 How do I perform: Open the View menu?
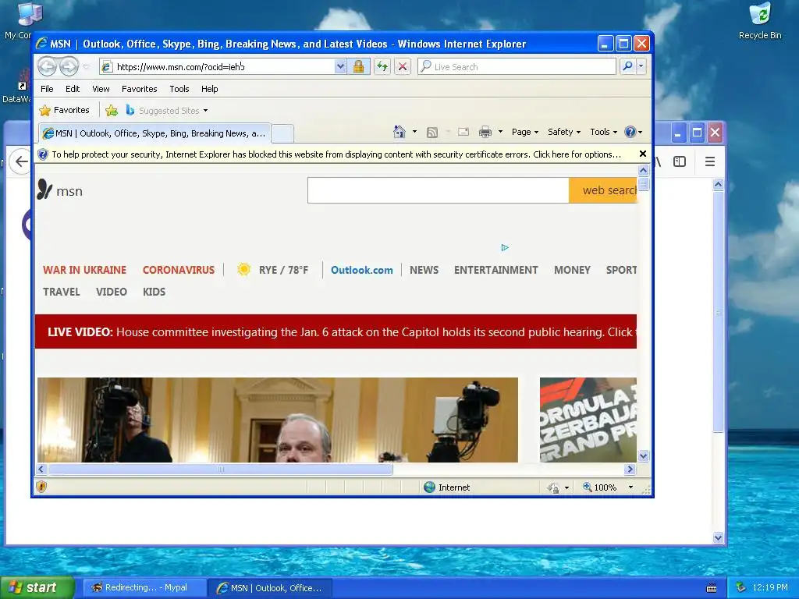click(101, 89)
